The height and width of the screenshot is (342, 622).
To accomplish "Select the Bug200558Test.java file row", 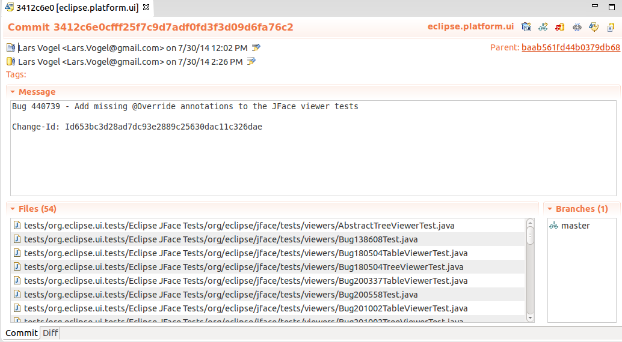I will click(268, 295).
